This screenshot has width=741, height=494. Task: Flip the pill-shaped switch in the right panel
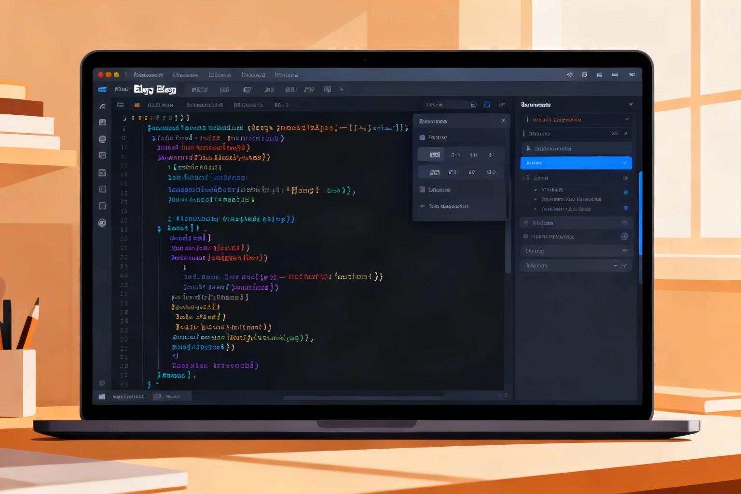(x=625, y=223)
